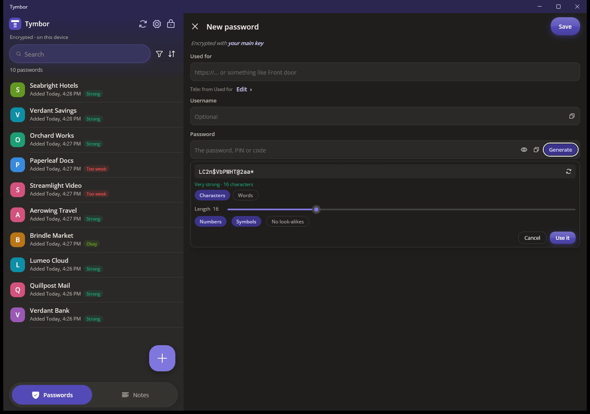The height and width of the screenshot is (414, 590).
Task: Show password using the eye icon
Action: click(524, 150)
